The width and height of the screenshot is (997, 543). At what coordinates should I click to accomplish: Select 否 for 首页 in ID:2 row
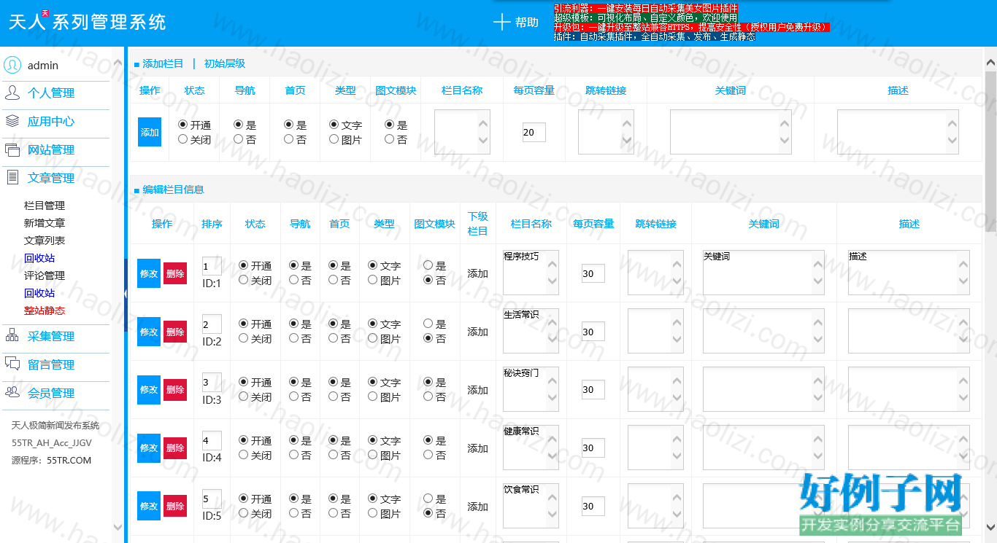[x=333, y=338]
